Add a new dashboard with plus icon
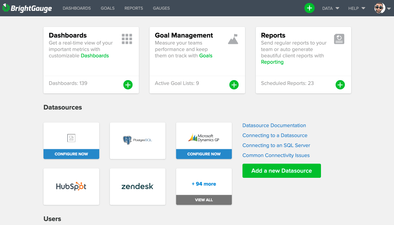394x225 pixels. (128, 85)
